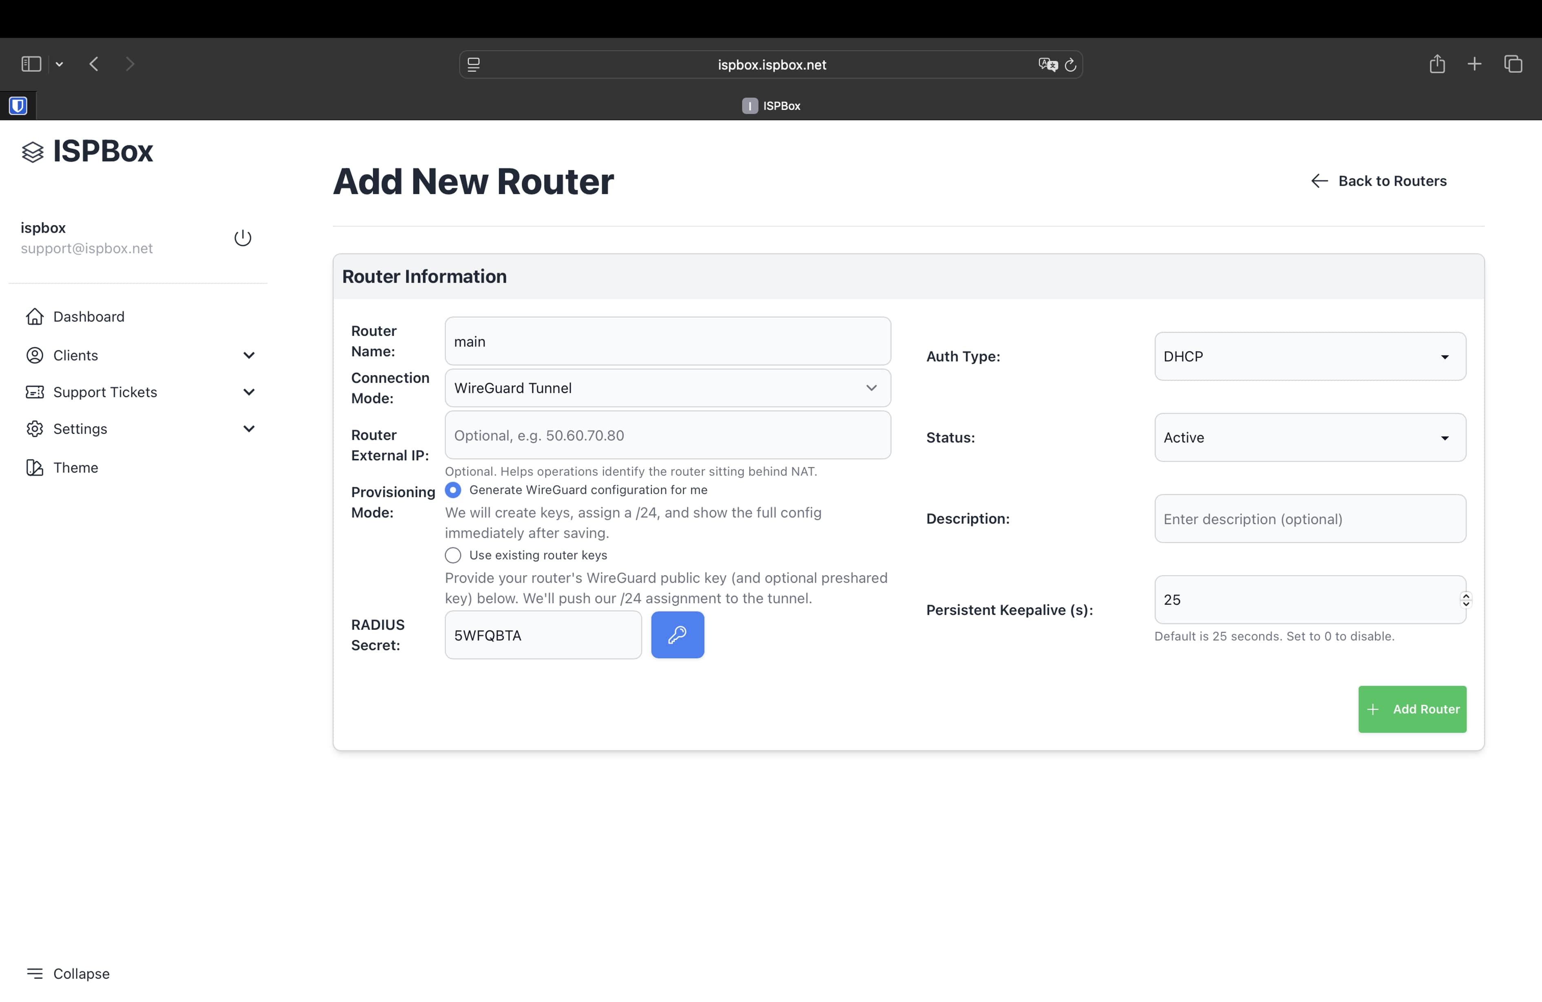Image resolution: width=1542 pixels, height=1002 pixels.
Task: Open the tab overview icon
Action: pyautogui.click(x=1512, y=64)
